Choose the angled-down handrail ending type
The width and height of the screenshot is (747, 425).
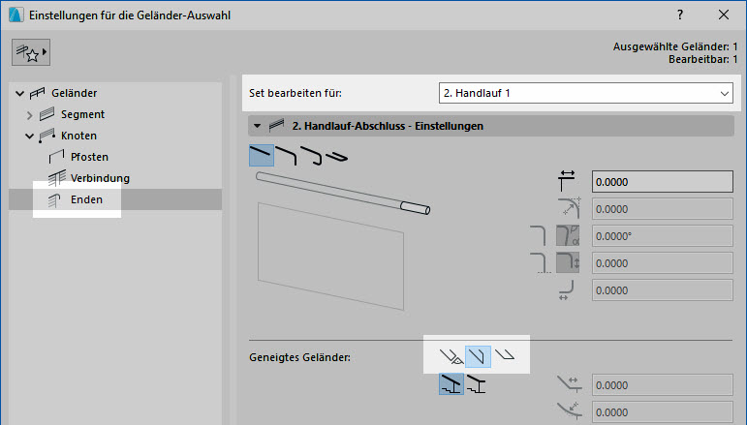[x=287, y=155]
